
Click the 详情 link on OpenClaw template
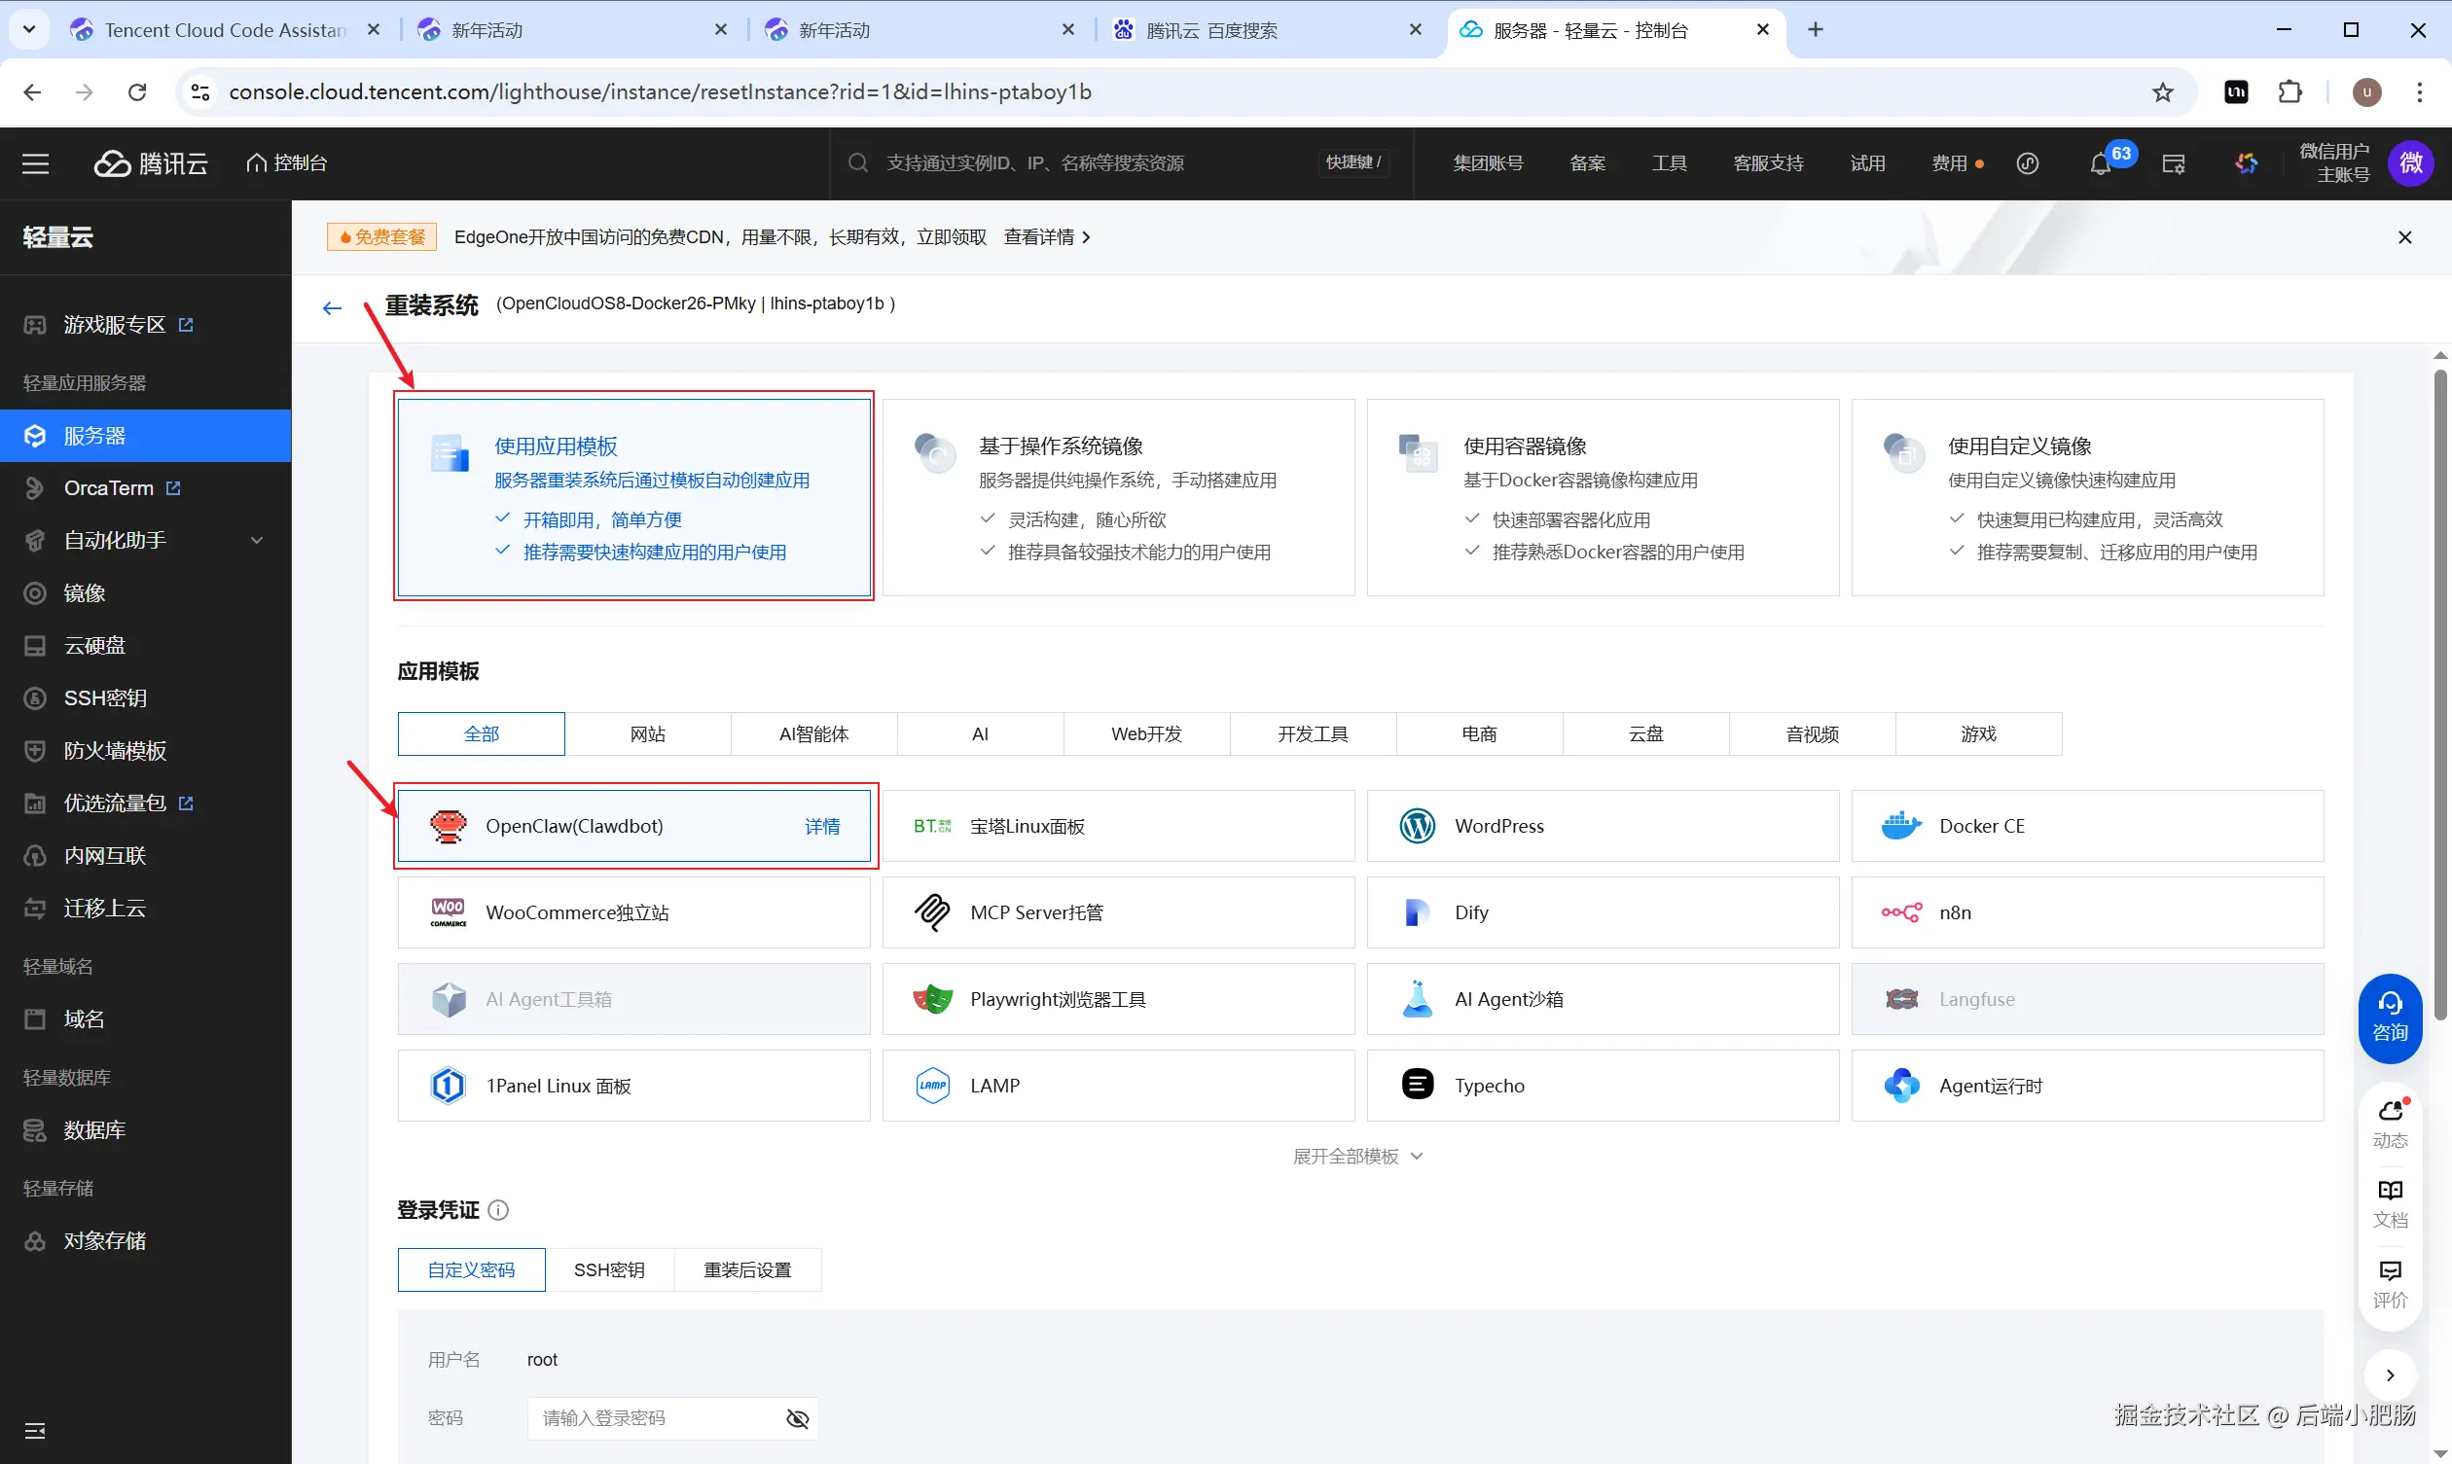click(822, 827)
